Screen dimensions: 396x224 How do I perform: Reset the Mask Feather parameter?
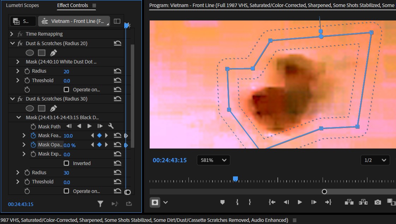click(118, 135)
